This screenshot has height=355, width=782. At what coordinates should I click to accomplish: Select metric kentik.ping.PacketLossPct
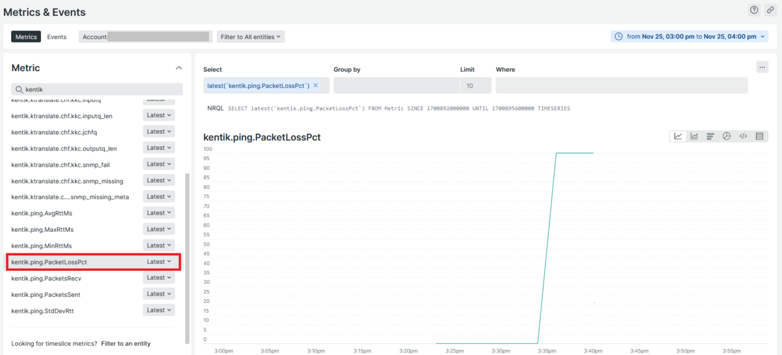click(49, 262)
